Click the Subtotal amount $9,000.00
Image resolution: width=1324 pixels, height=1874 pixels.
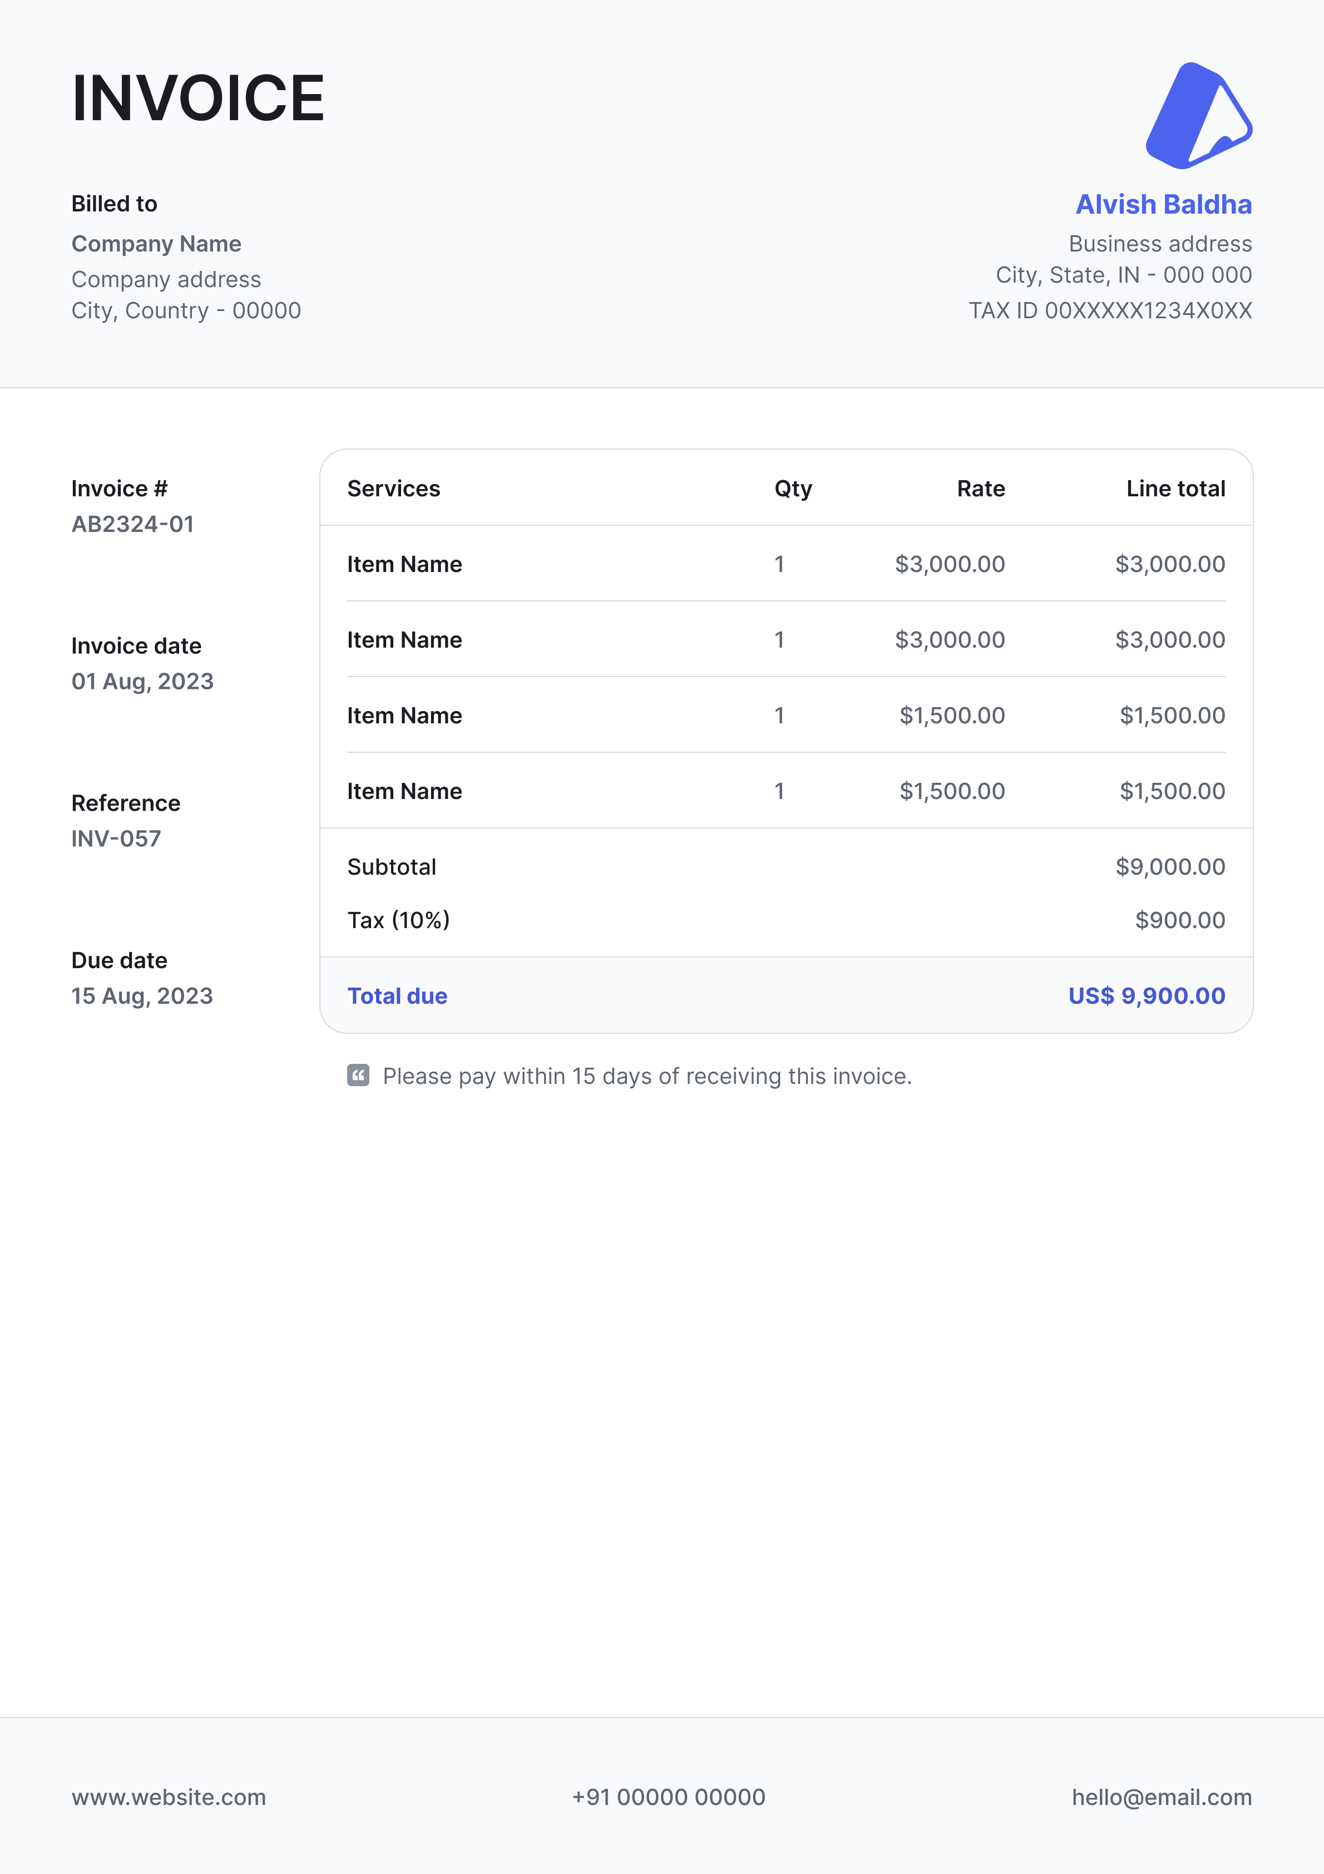coord(1170,867)
